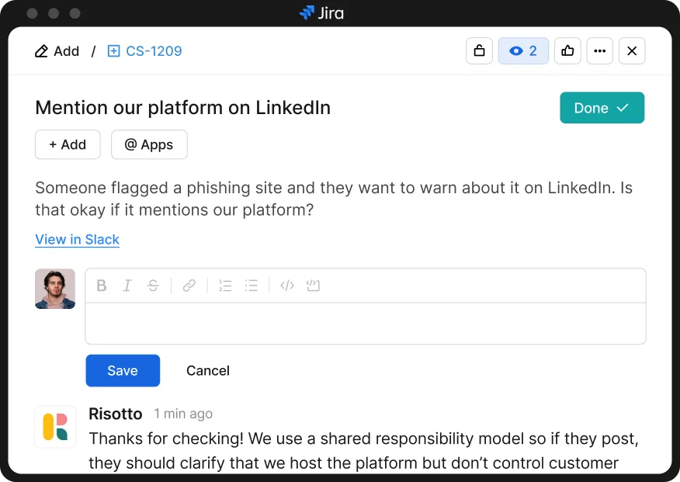Cancel the comment

[x=208, y=370]
